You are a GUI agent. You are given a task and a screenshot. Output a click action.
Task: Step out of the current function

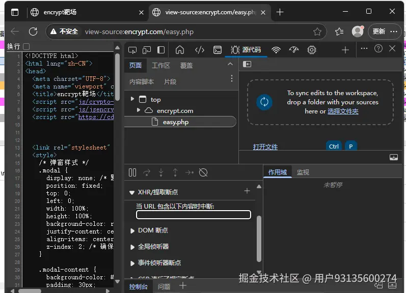(x=175, y=172)
